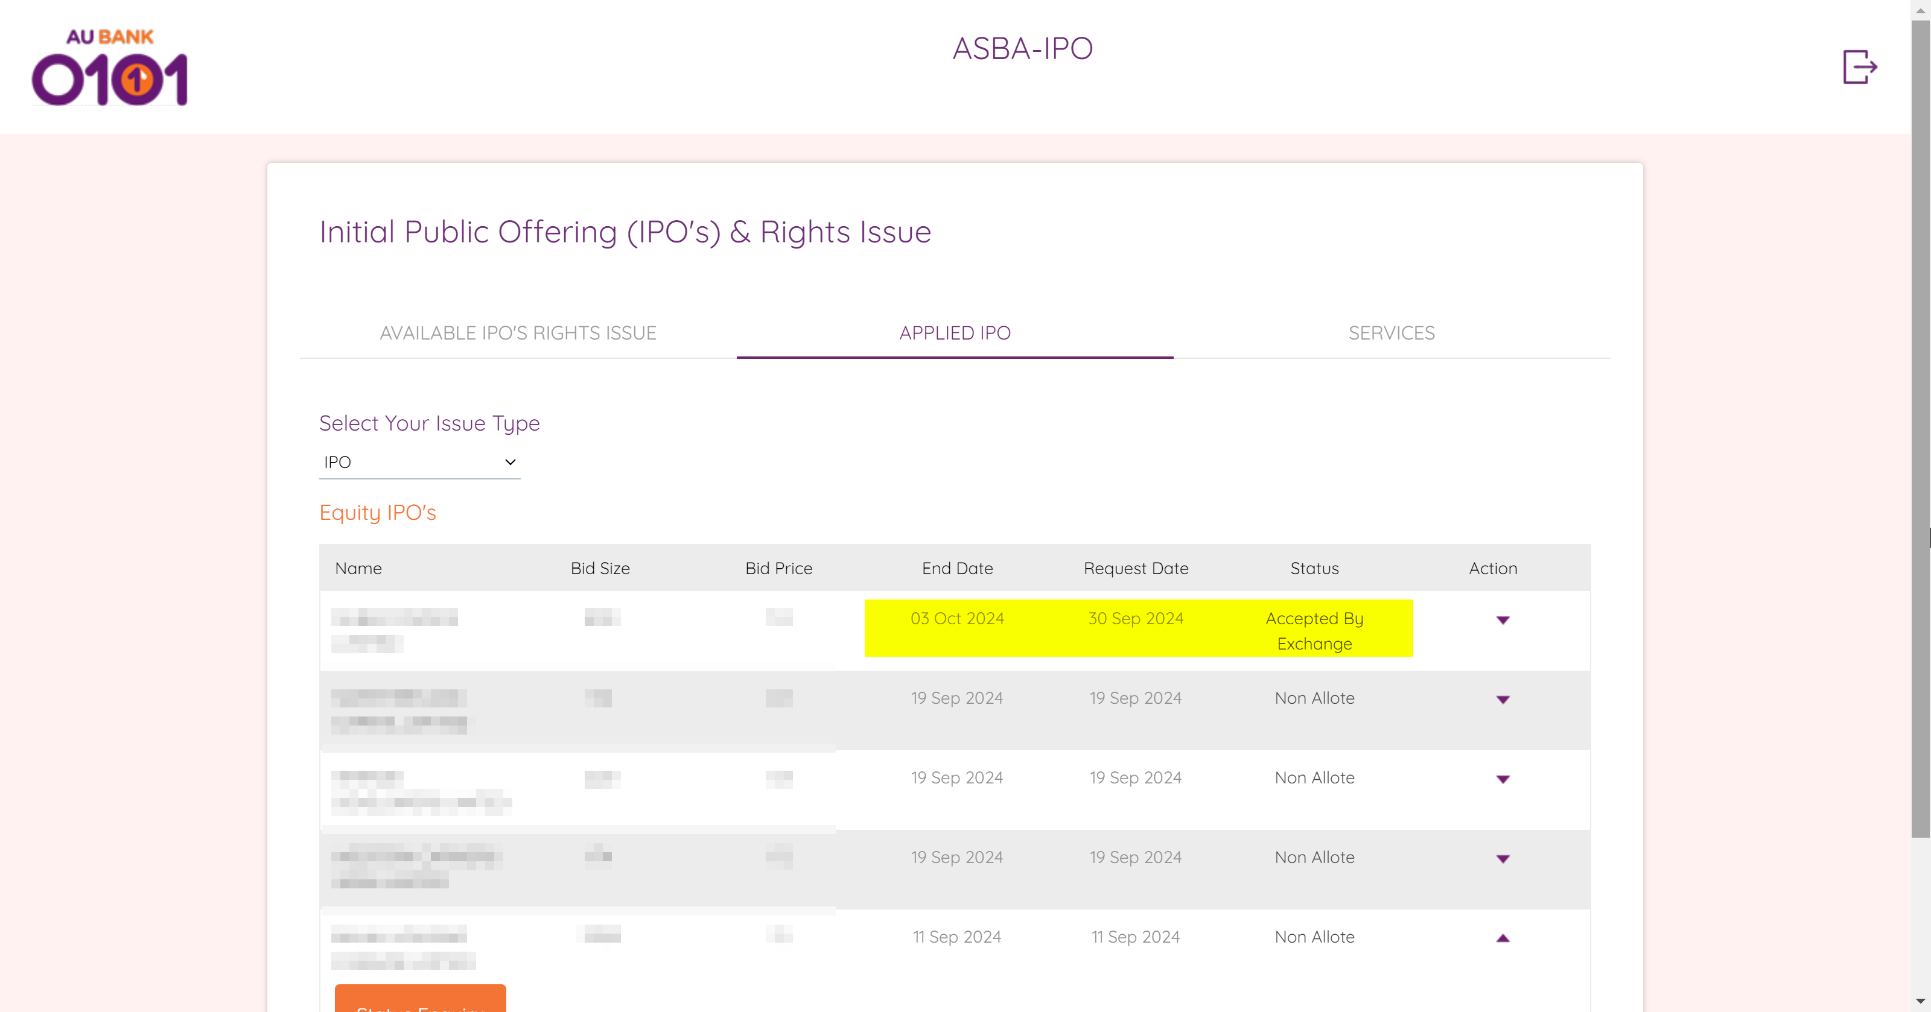Click the Action column header
The width and height of the screenshot is (1931, 1012).
click(1492, 568)
